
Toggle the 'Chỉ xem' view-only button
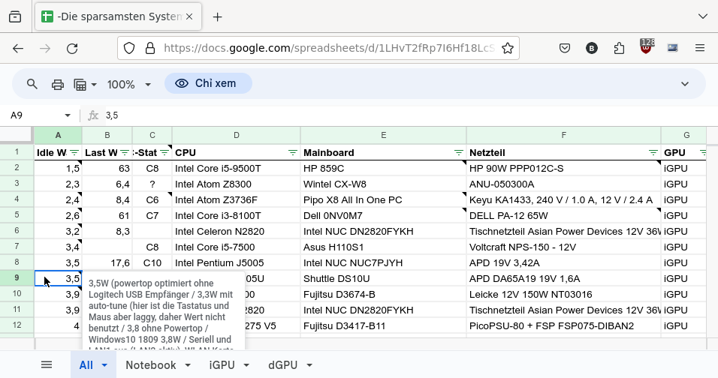(x=208, y=84)
